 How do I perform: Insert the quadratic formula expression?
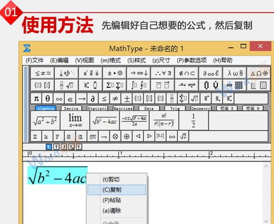click(x=135, y=121)
